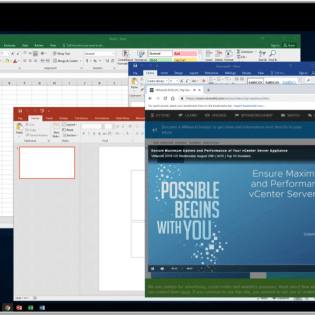Viewport: 315px width, 315px height.
Task: Click Sort & Filter icon in Excel
Action: click(262, 54)
